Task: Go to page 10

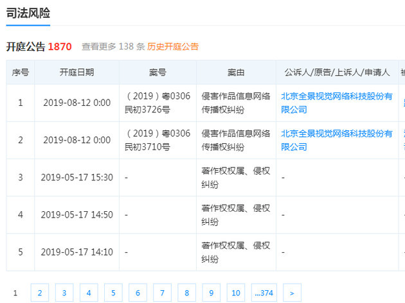Action: [x=236, y=293]
